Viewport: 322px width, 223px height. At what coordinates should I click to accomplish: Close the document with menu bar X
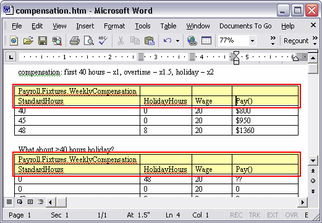tap(313, 25)
